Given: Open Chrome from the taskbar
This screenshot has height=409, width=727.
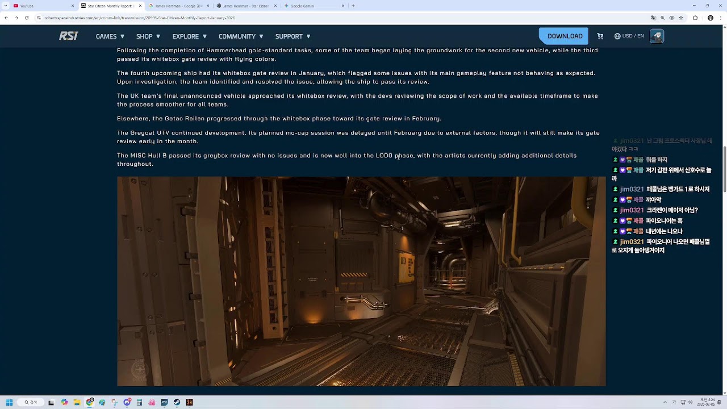Looking at the screenshot, I should click(x=90, y=402).
